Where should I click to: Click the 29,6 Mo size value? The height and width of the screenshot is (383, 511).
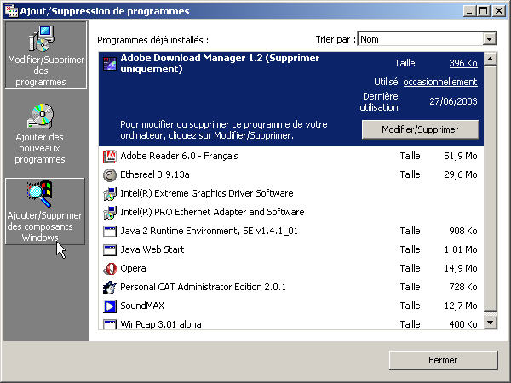[461, 174]
